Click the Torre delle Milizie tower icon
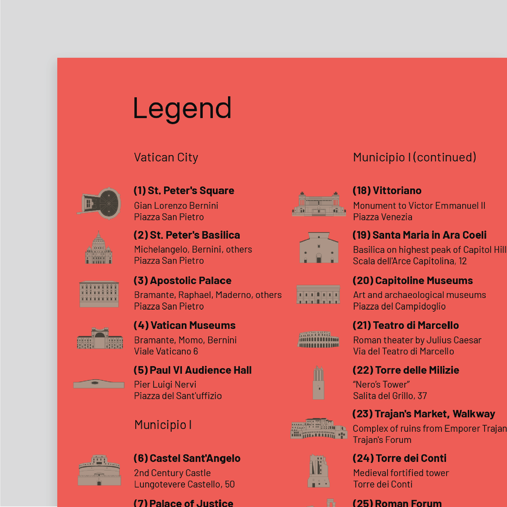Image resolution: width=507 pixels, height=507 pixels. coord(318,383)
